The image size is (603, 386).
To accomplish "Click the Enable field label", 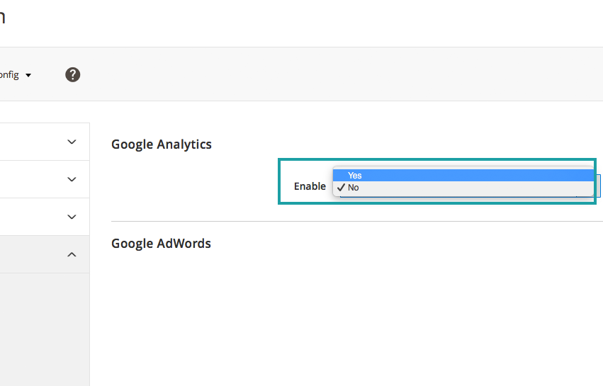I will click(310, 187).
